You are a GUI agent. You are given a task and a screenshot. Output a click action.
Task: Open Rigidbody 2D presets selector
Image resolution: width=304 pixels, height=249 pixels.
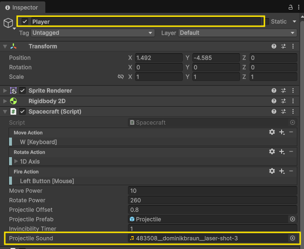pyautogui.click(x=283, y=101)
